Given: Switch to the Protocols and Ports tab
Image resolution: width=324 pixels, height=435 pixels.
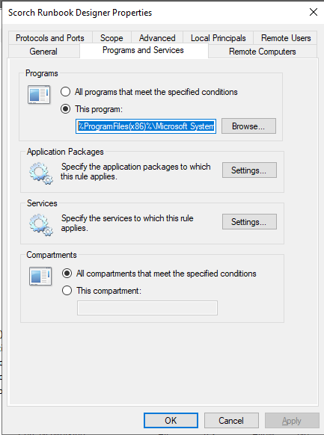Looking at the screenshot, I should (50, 37).
